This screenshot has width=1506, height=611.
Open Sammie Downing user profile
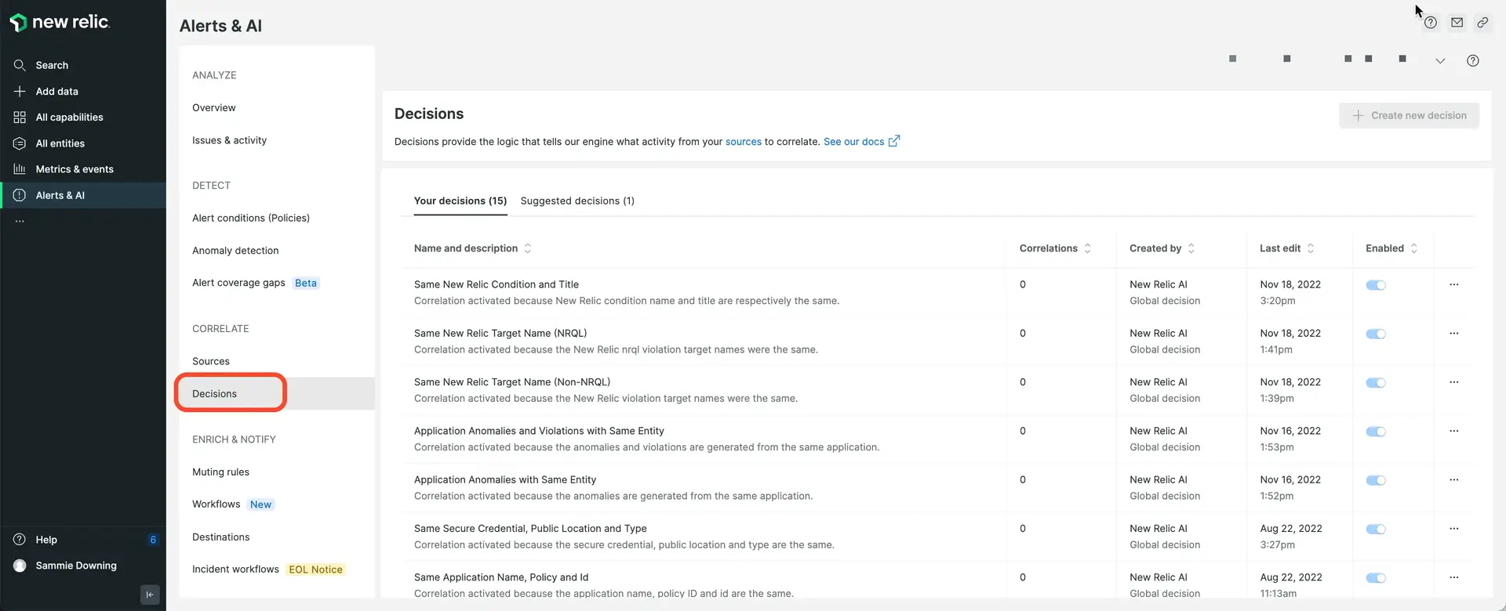pos(75,566)
